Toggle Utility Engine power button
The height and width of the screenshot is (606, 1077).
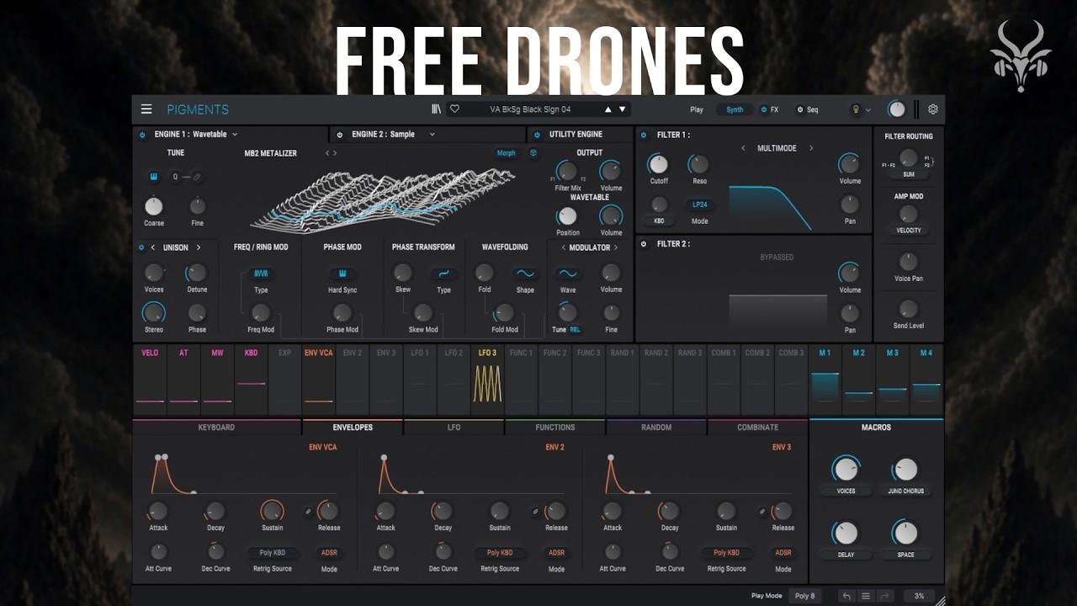pos(537,135)
